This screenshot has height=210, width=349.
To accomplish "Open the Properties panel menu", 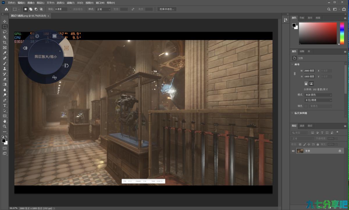I will (345, 52).
